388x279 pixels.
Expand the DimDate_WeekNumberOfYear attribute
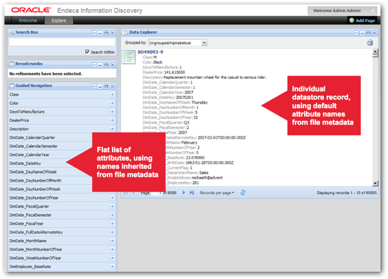point(112,258)
